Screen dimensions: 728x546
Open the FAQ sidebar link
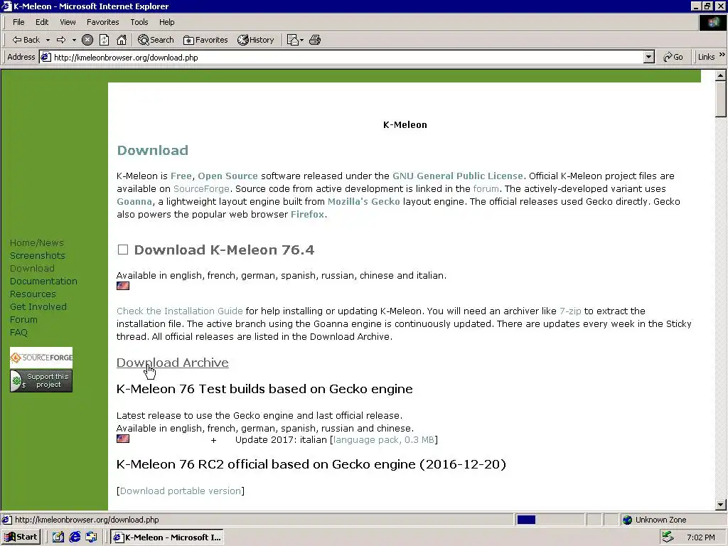click(x=18, y=333)
